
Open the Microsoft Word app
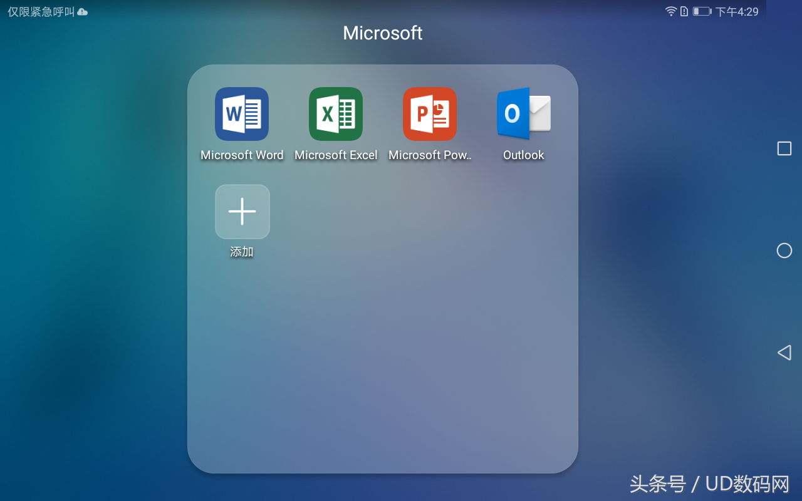[242, 114]
